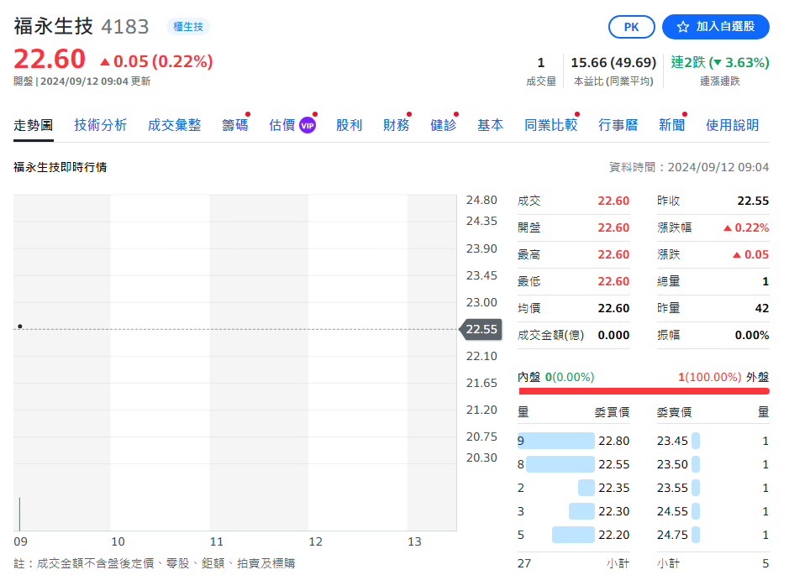Select the 健診 tab
Image resolution: width=789 pixels, height=575 pixels.
444,125
